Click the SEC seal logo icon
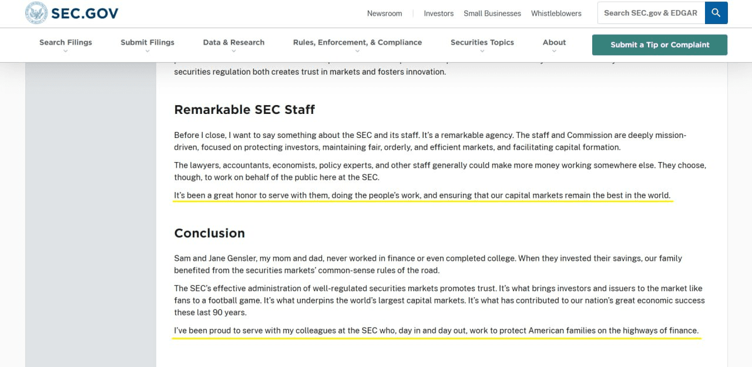 [36, 13]
